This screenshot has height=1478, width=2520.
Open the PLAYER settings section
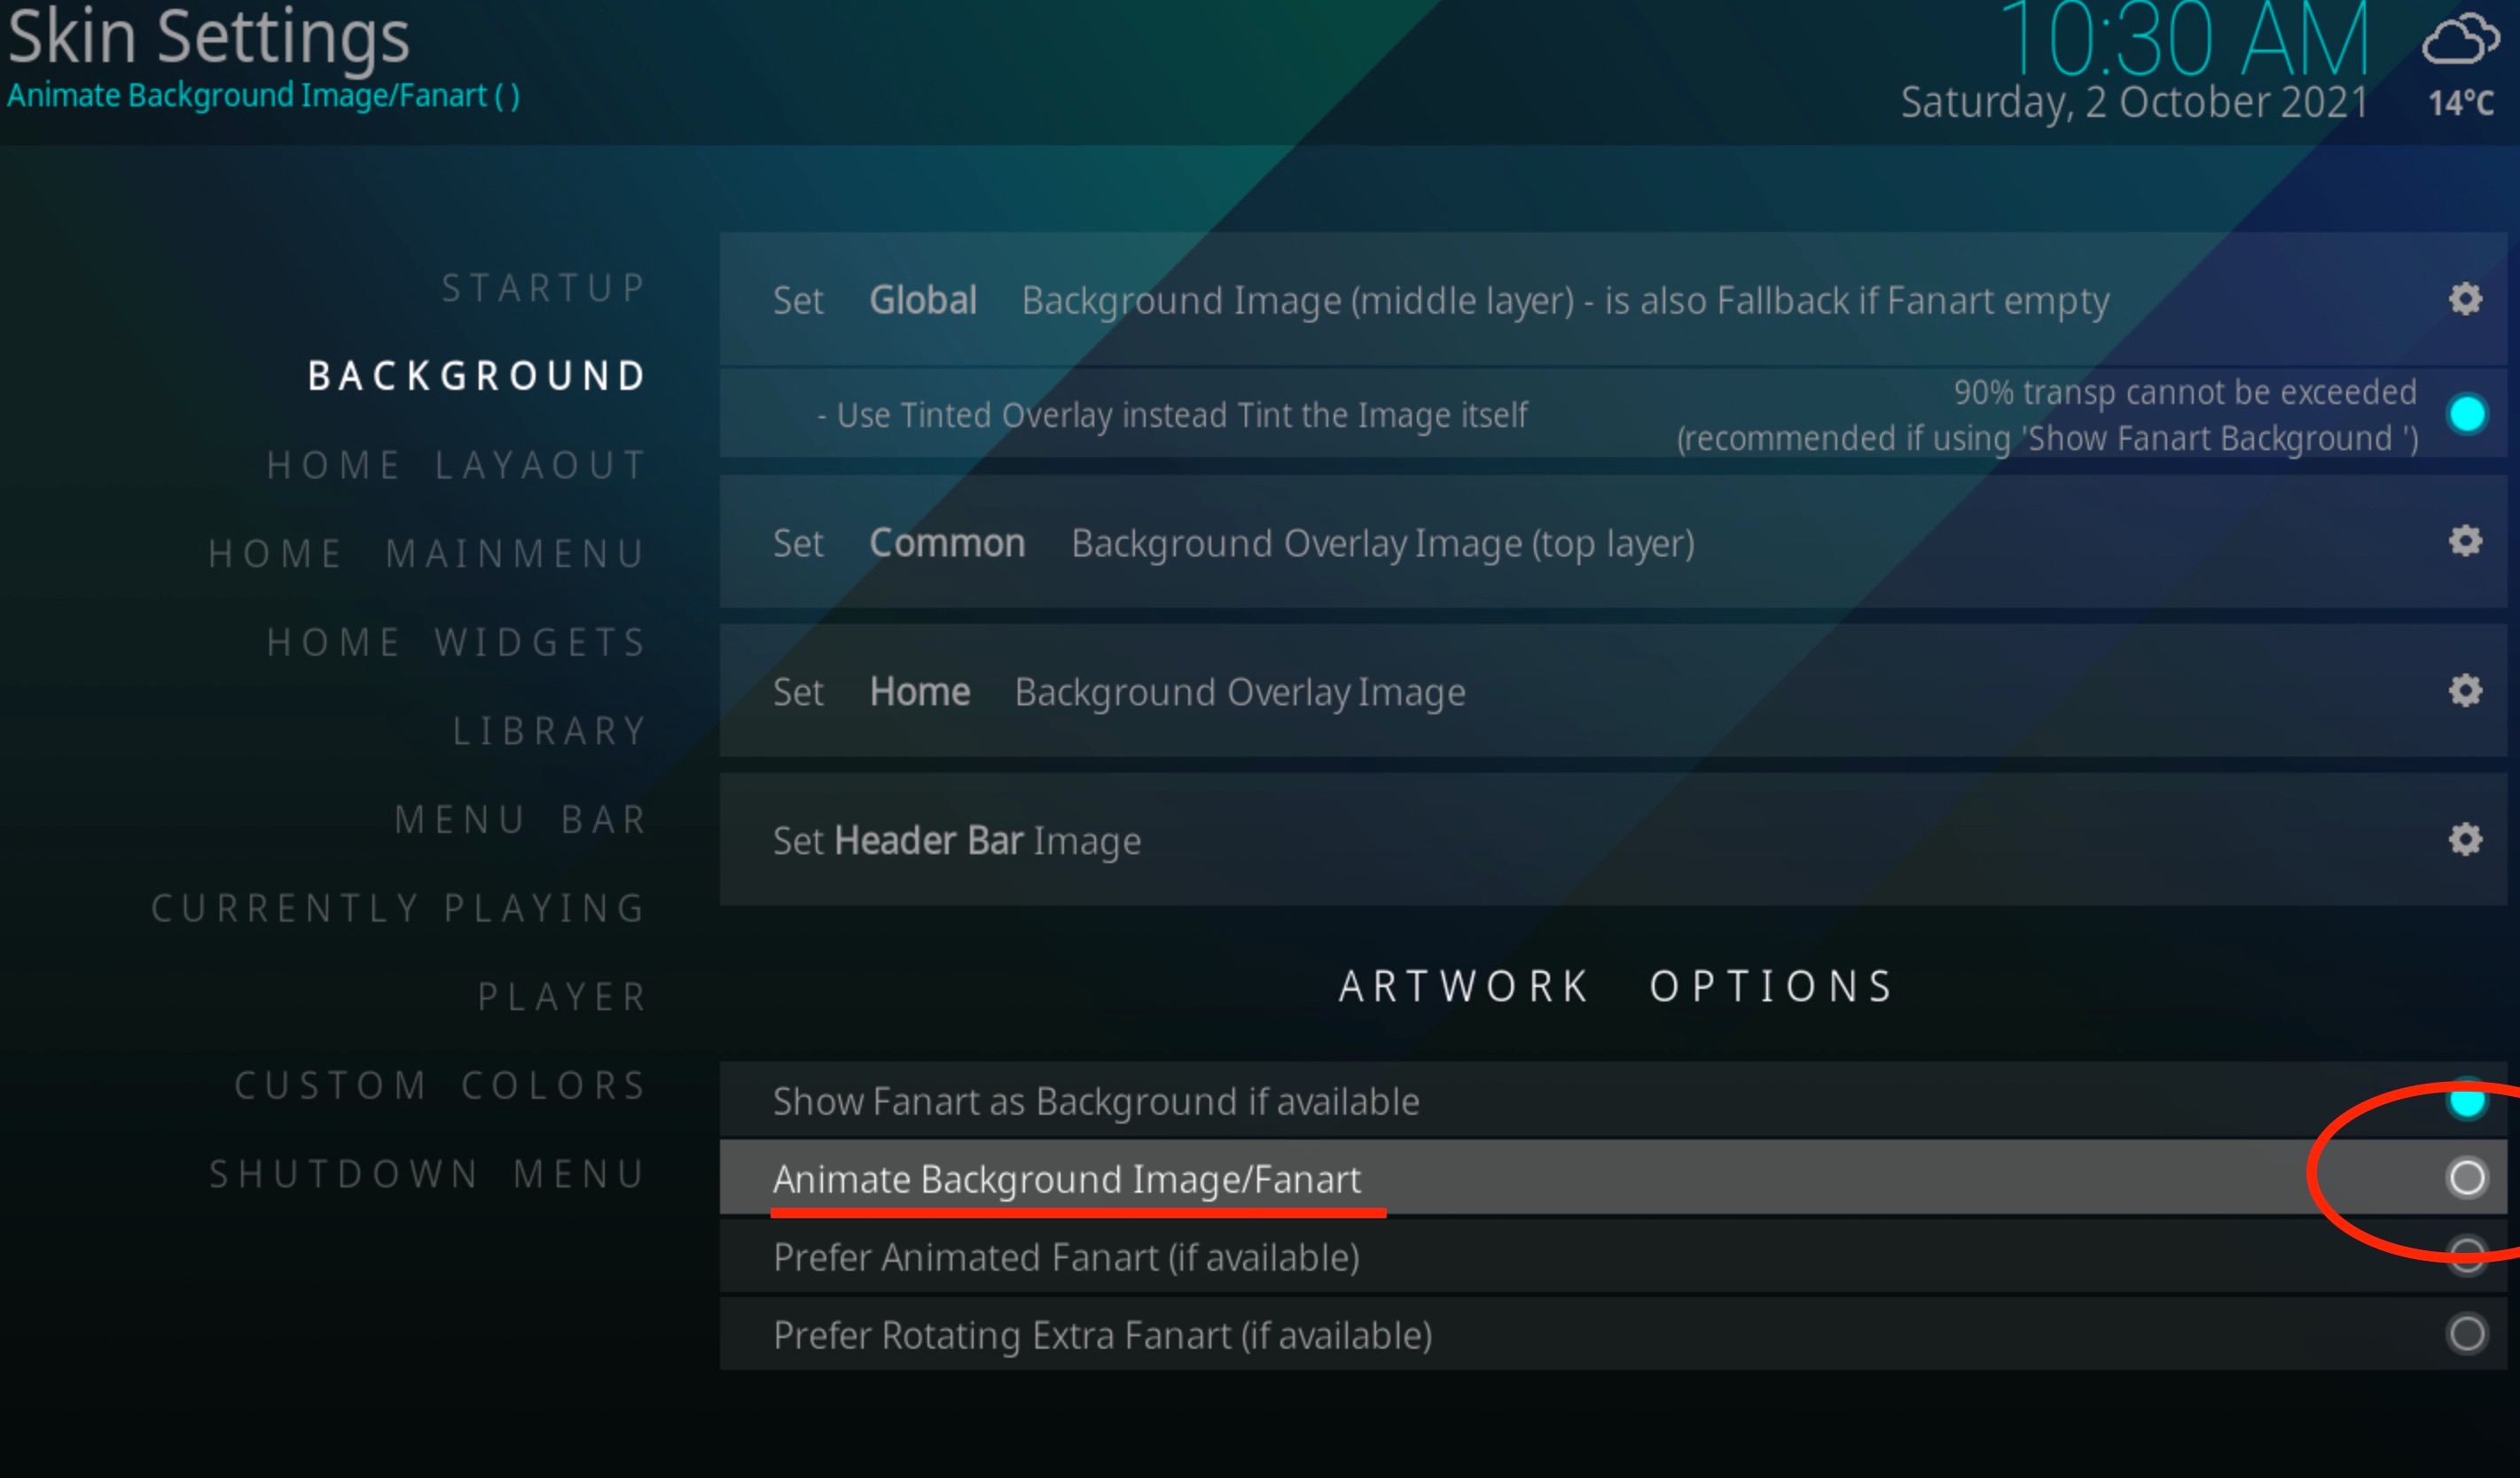(x=562, y=998)
